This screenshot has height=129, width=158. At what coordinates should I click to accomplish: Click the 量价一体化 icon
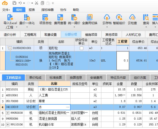[x=27, y=18]
